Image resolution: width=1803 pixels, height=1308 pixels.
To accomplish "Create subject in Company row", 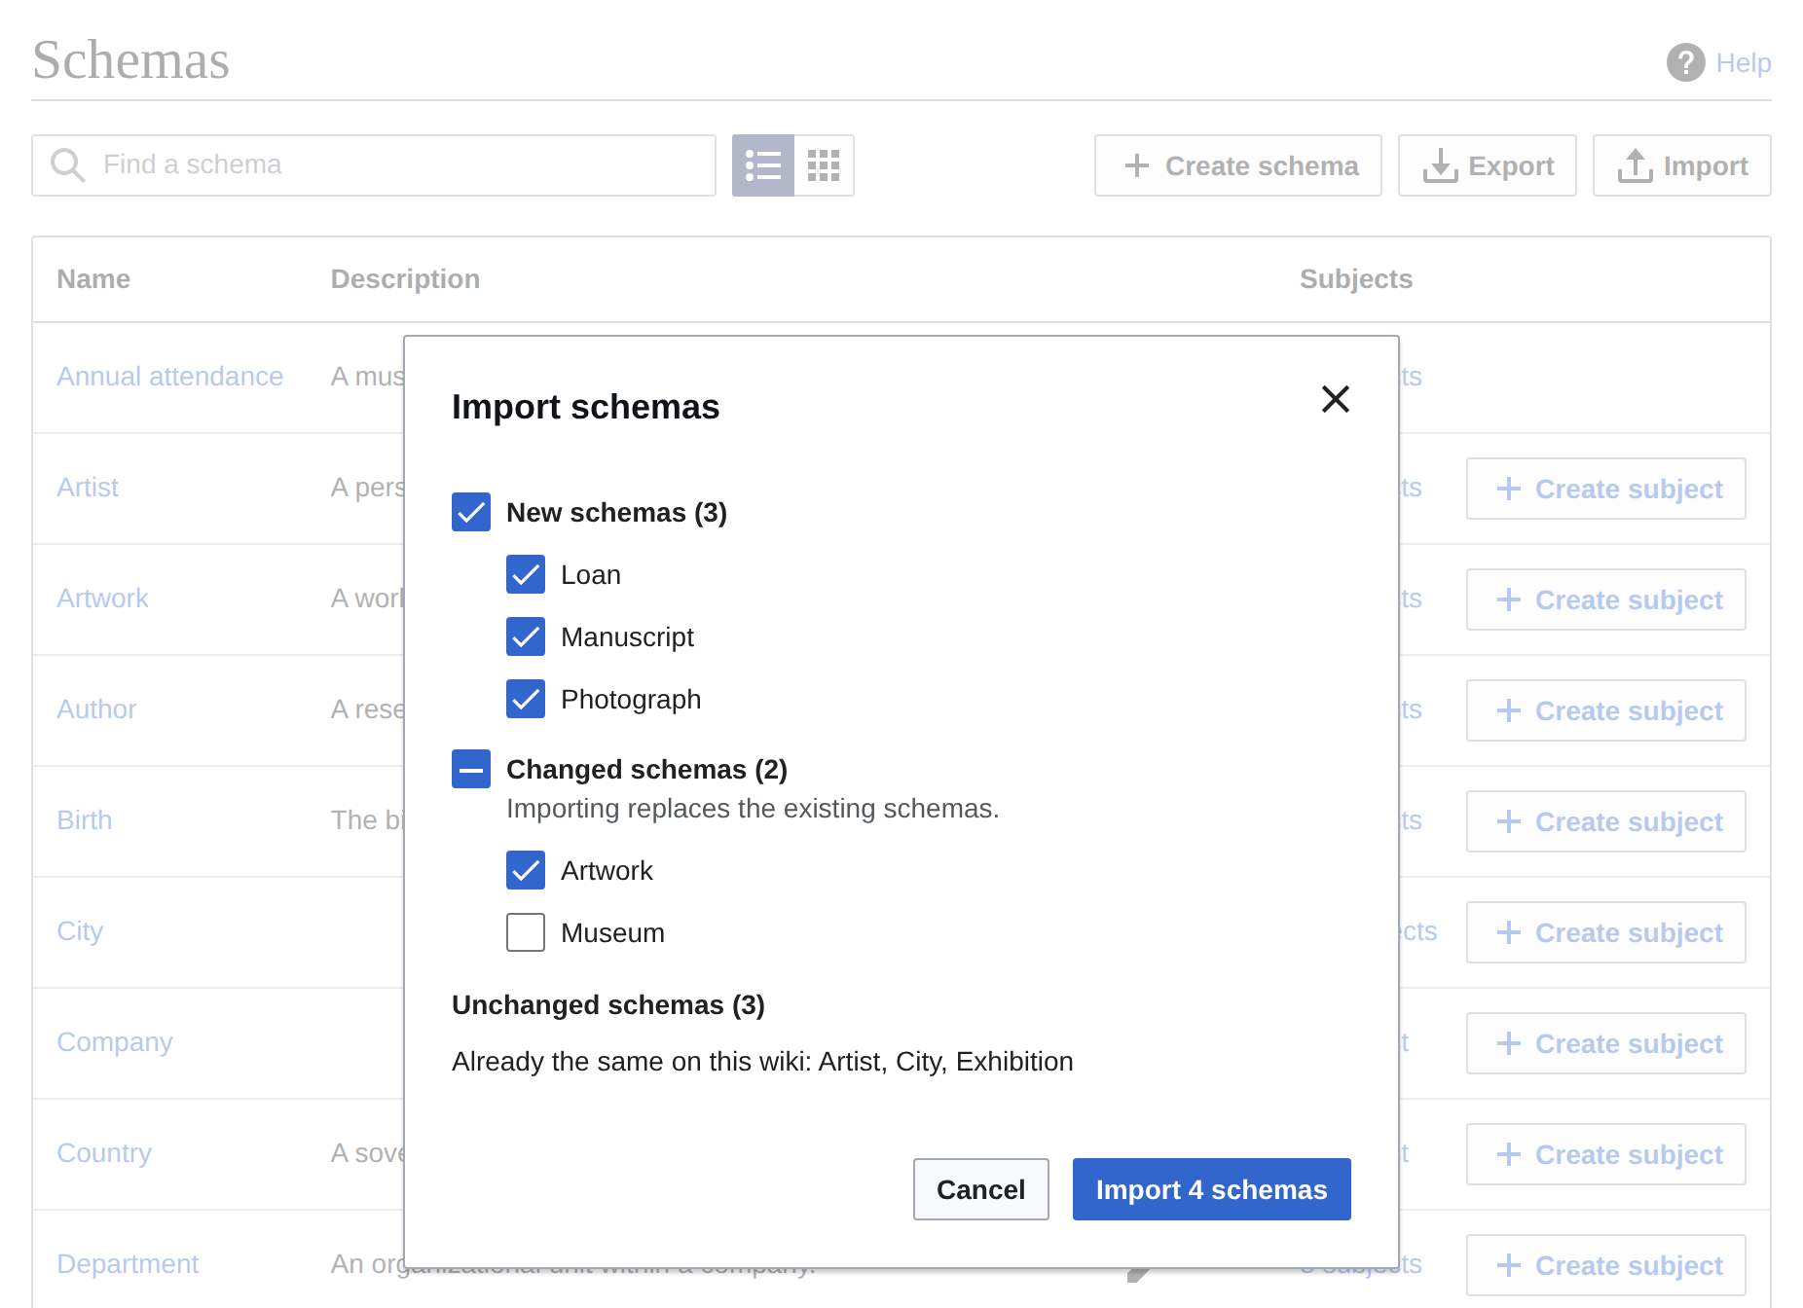I will click(1606, 1043).
